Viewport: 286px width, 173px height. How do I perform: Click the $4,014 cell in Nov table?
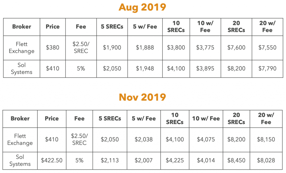[x=206, y=160]
